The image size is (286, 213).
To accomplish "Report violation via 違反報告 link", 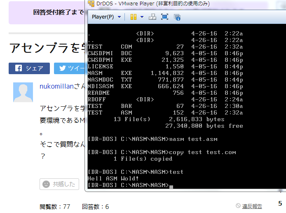I will pos(252,206).
